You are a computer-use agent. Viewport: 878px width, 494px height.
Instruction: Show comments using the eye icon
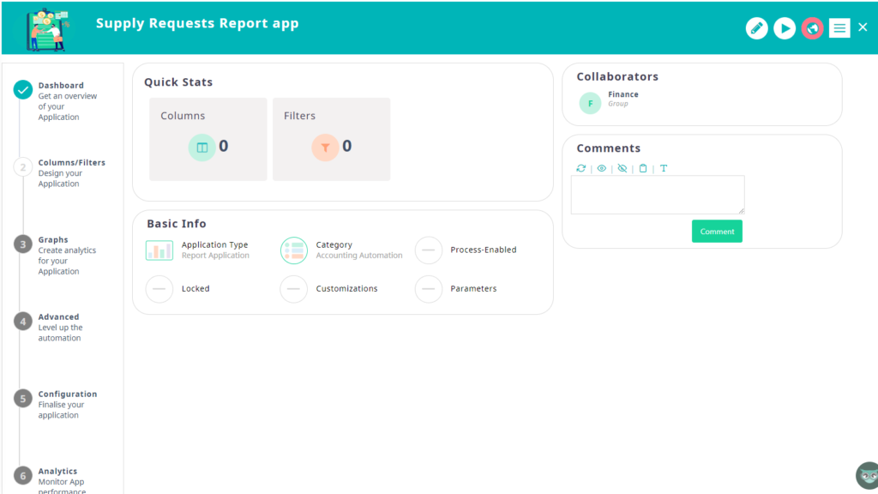point(602,168)
